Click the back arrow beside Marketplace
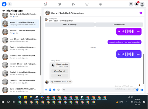 coord(4,11)
